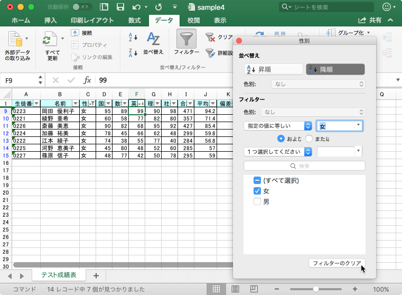Click リンクの編集 in the ribbon
The height and width of the screenshot is (295, 402).
coord(92,57)
